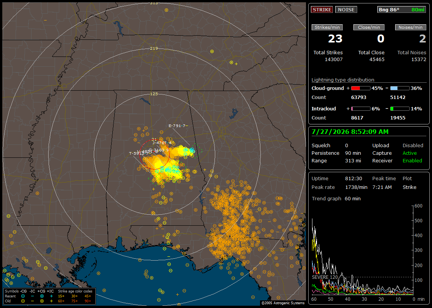Click the negative cloud-ground blue bar
The width and height of the screenshot is (432, 308).
400,88
